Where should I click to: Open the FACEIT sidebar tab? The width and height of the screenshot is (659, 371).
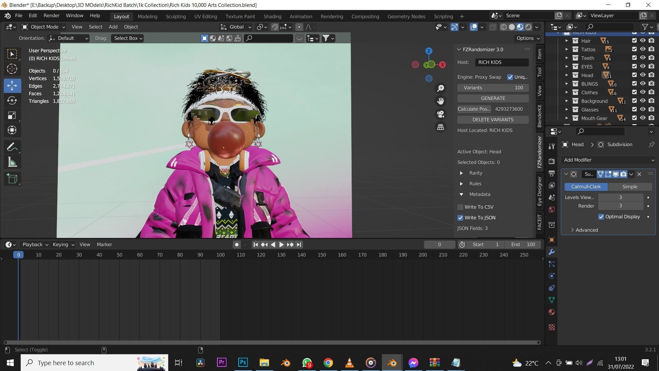pos(539,222)
